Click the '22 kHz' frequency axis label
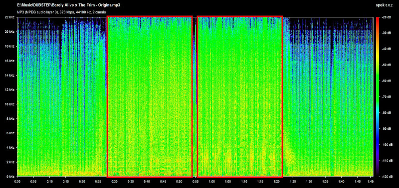 tap(10, 17)
